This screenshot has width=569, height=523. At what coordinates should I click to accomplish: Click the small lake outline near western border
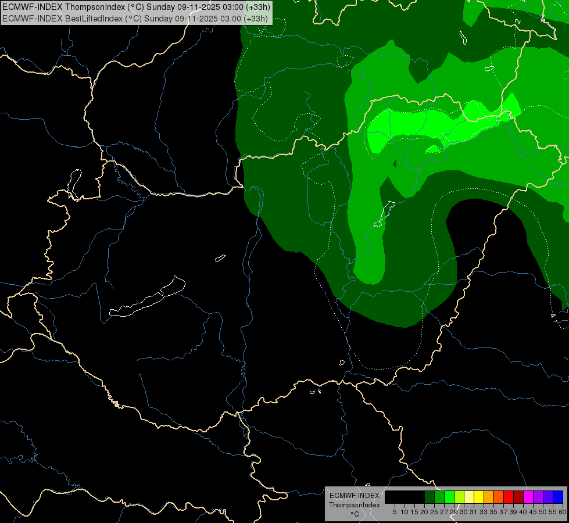[x=74, y=184]
